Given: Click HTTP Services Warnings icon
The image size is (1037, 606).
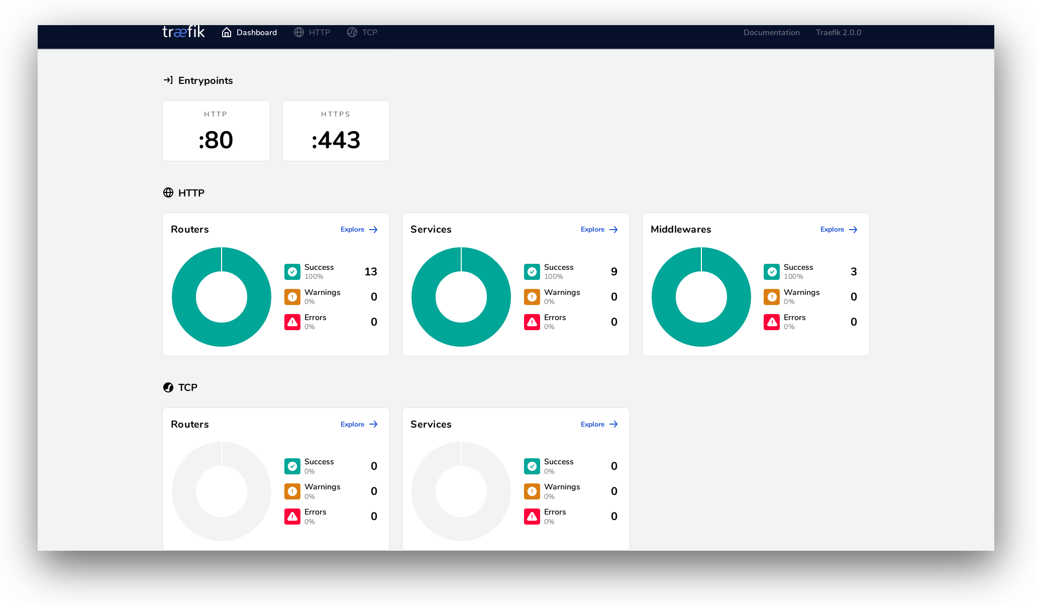Looking at the screenshot, I should [532, 297].
